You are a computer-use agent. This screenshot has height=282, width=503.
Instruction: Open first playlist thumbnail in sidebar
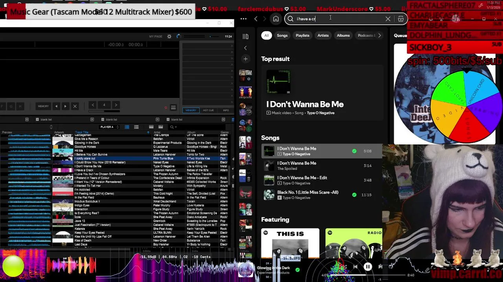tap(245, 76)
